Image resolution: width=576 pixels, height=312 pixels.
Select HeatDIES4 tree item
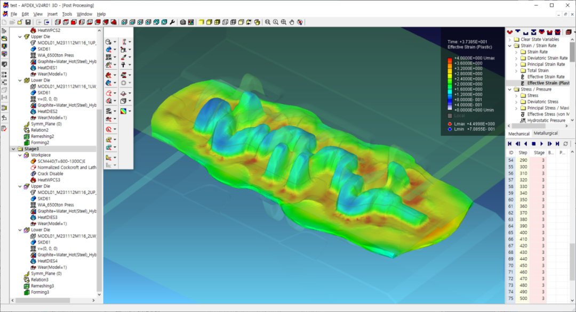click(47, 261)
